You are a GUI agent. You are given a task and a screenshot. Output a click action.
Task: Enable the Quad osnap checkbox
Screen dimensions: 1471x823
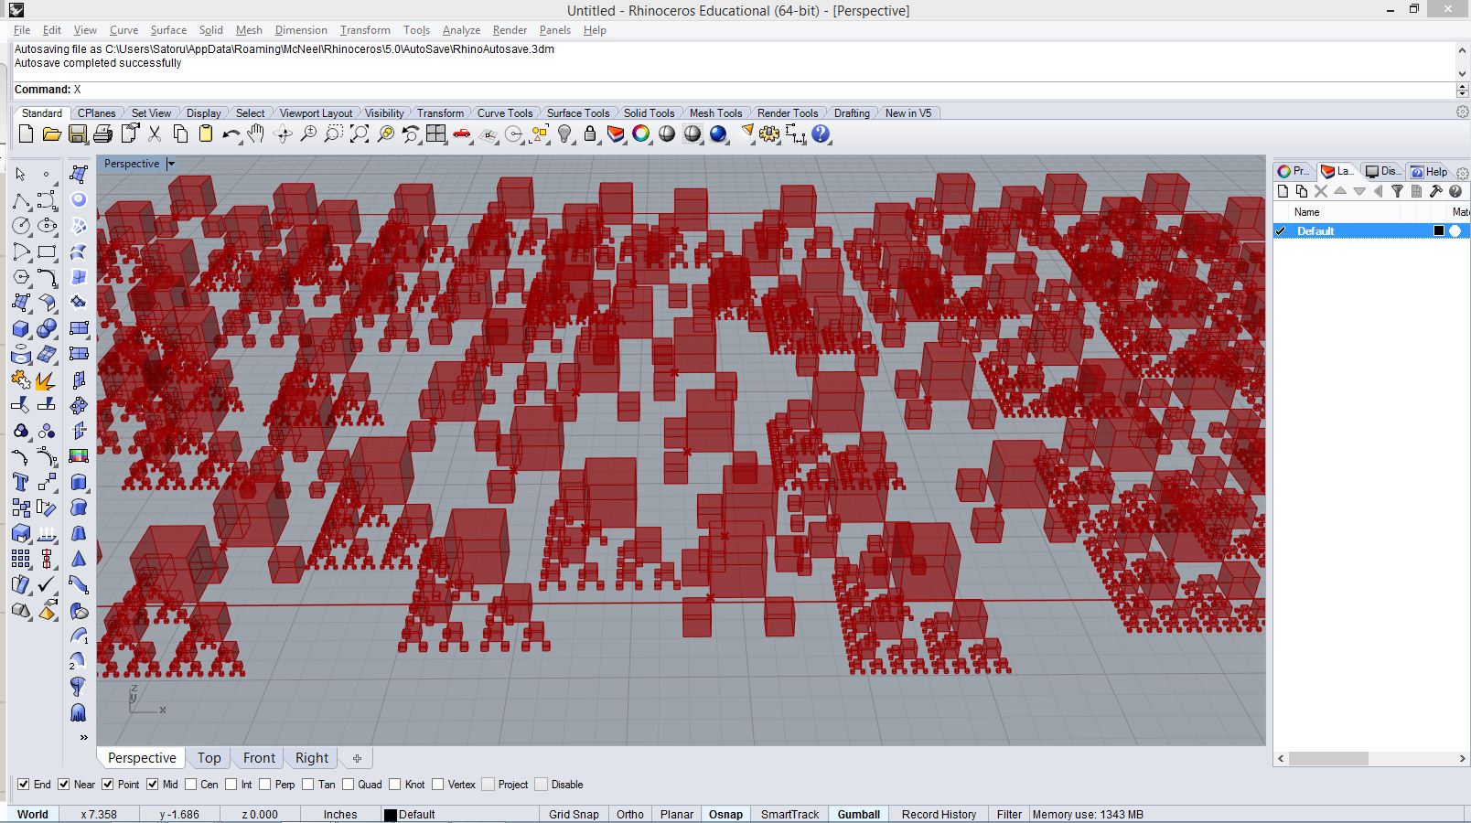coord(348,785)
